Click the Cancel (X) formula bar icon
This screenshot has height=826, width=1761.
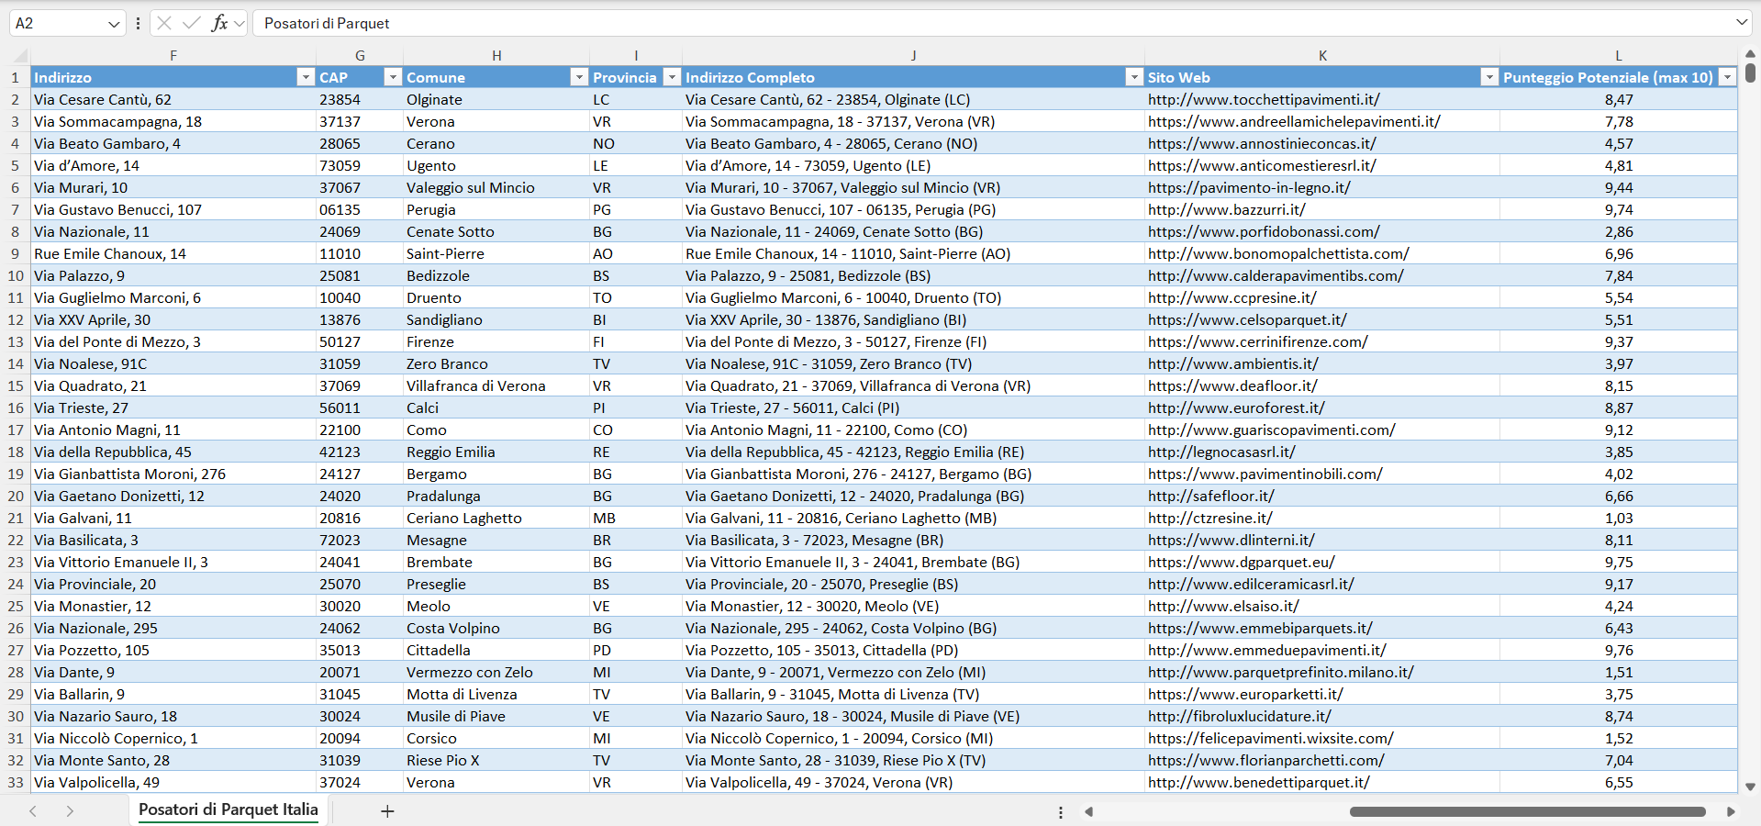pos(164,23)
